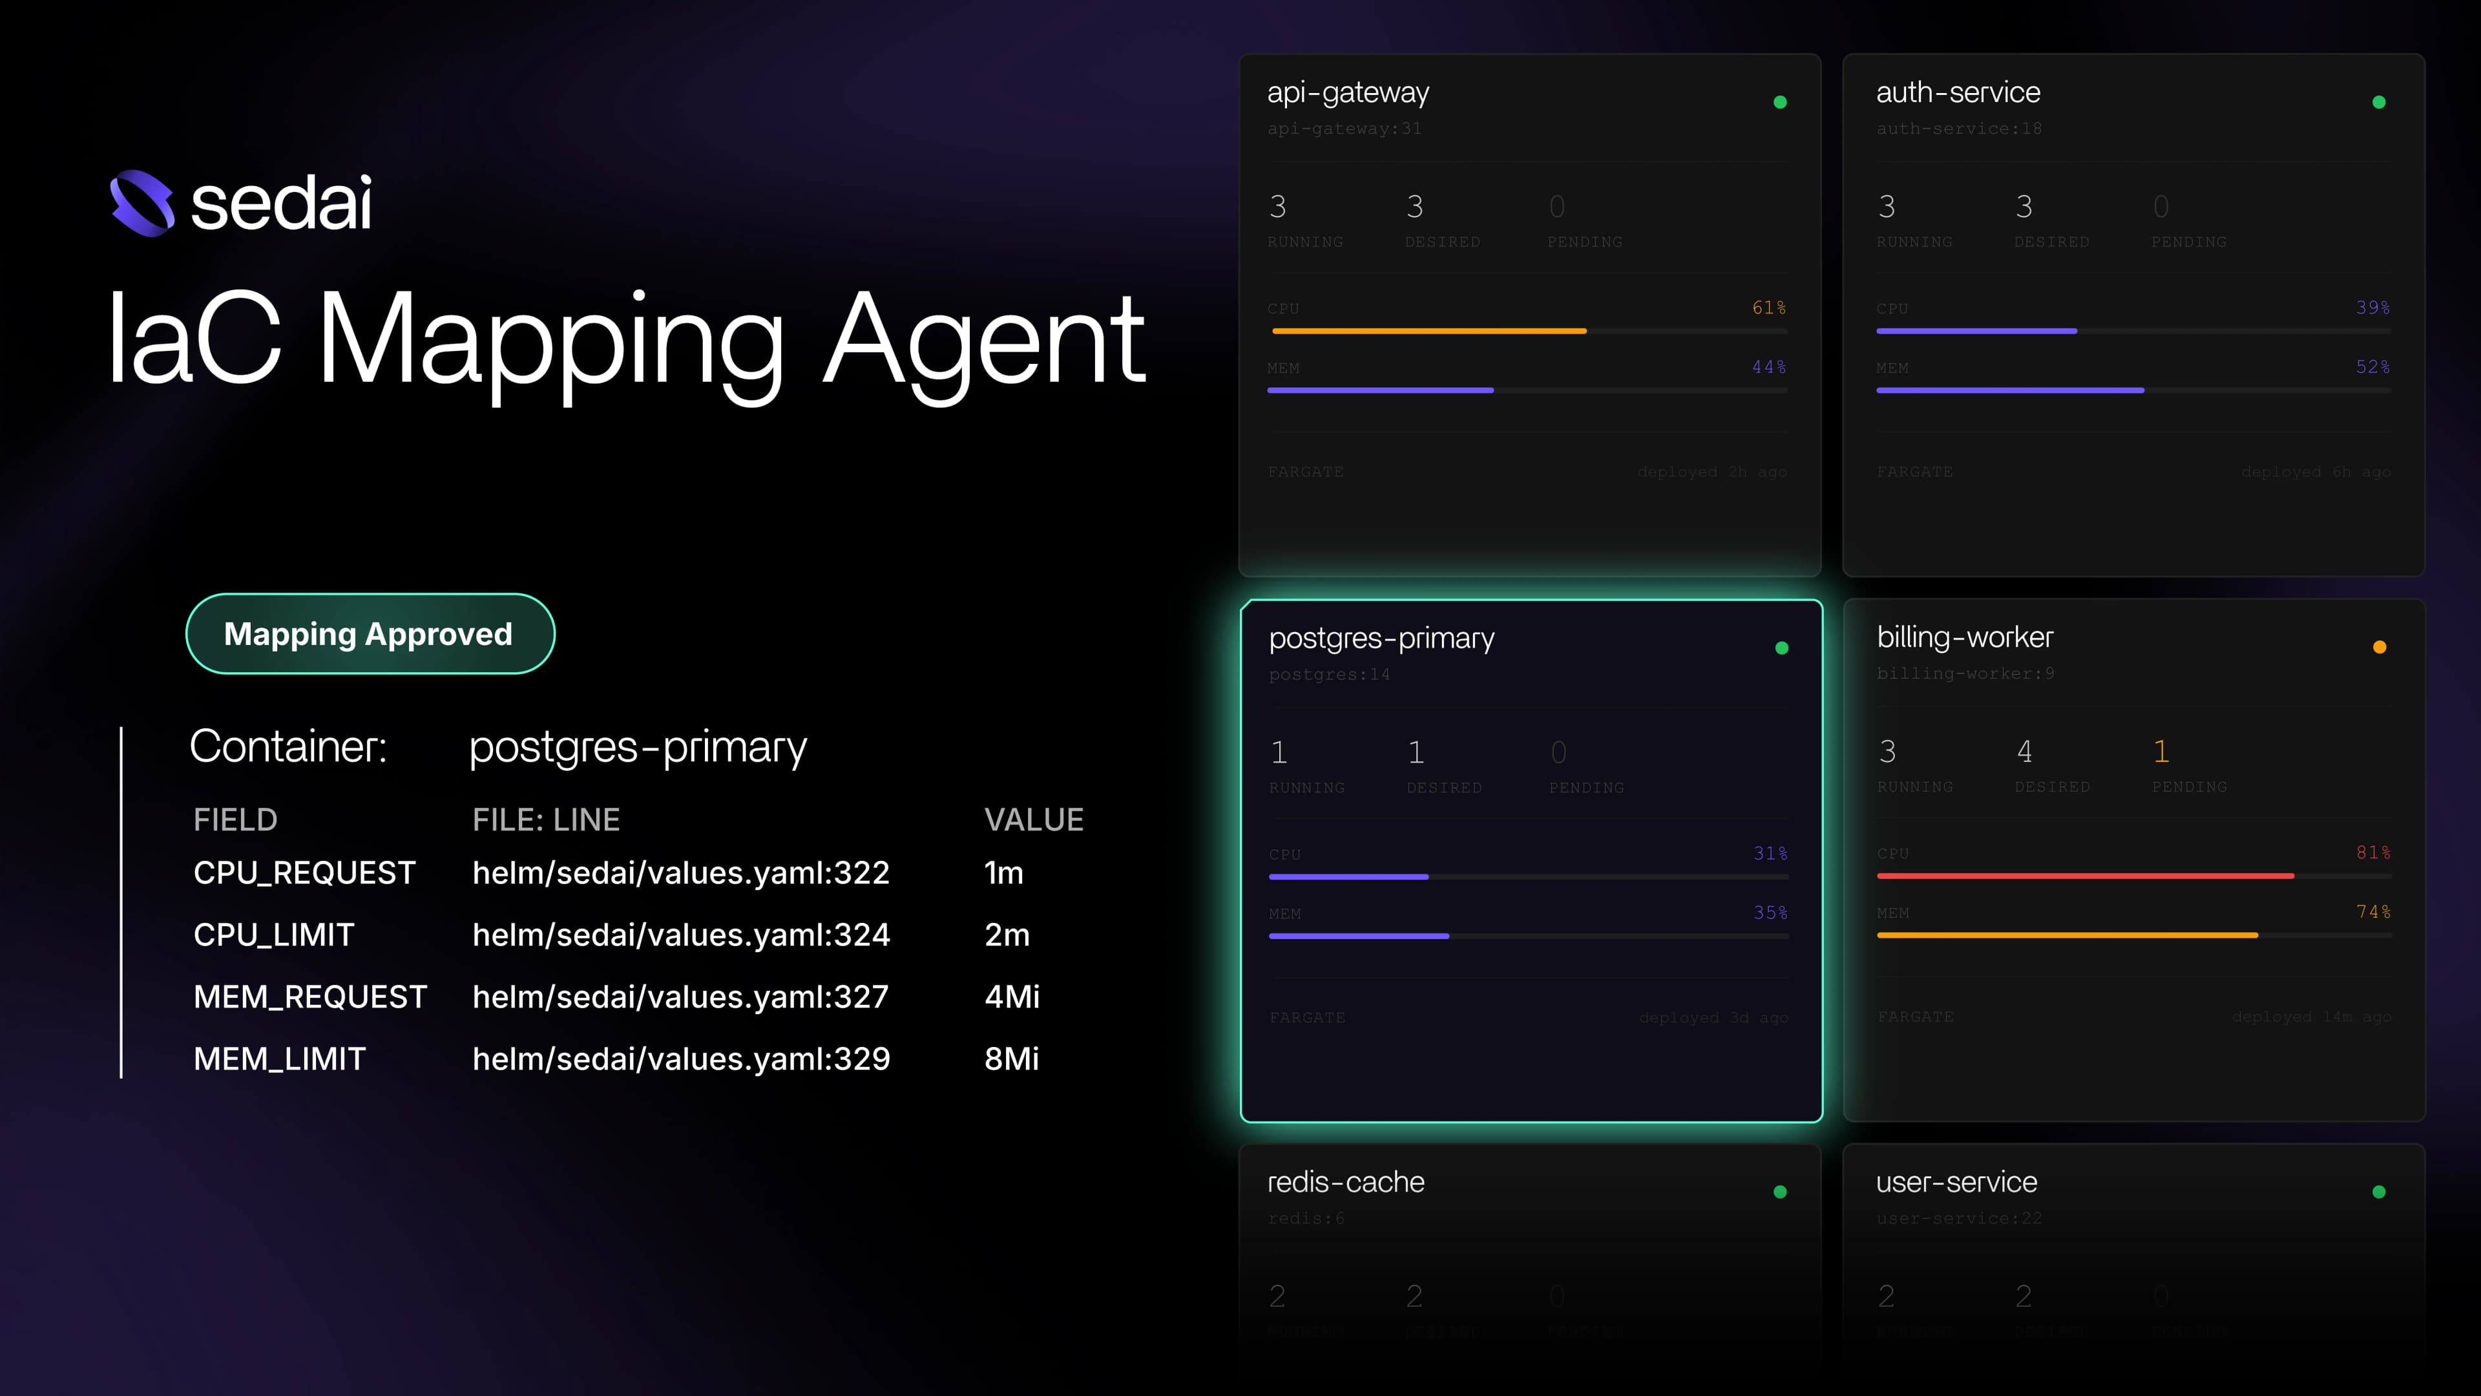Click the Container postgres-primary name text

click(x=638, y=748)
